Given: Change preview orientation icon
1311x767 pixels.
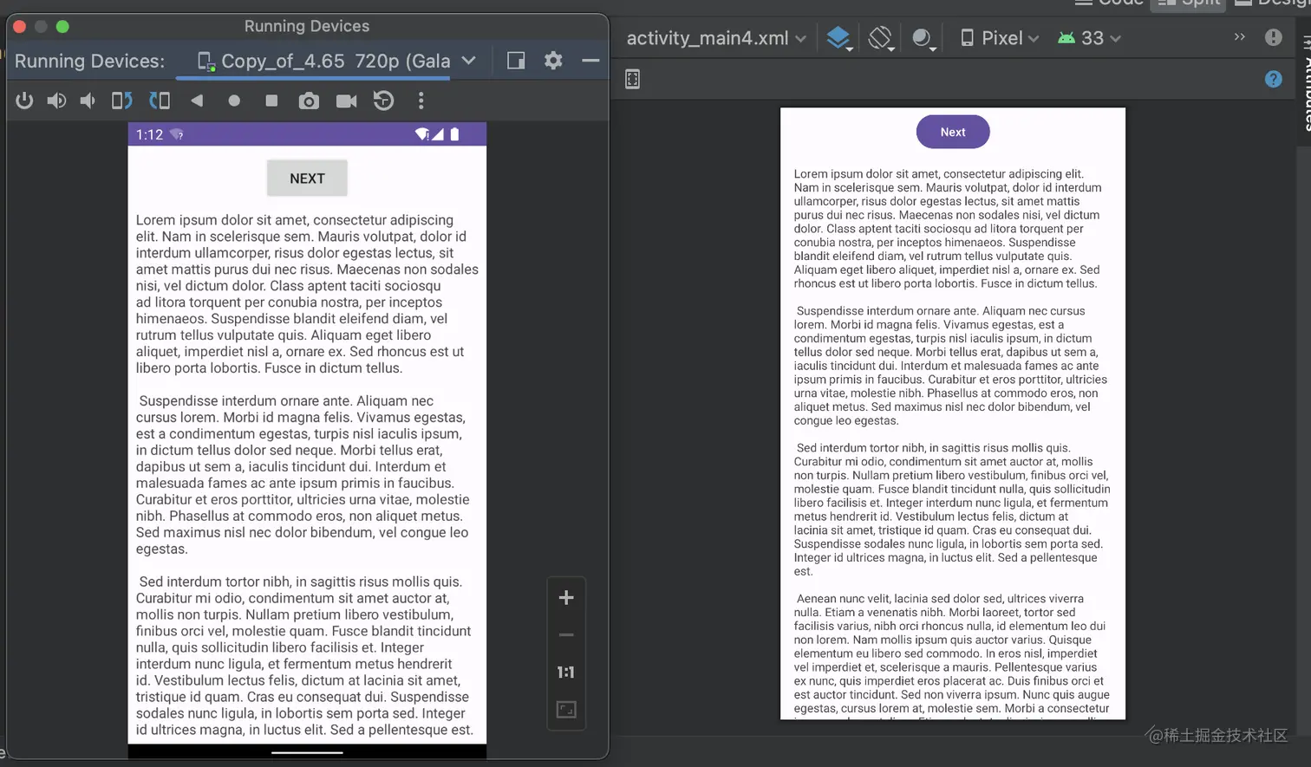Looking at the screenshot, I should (880, 38).
